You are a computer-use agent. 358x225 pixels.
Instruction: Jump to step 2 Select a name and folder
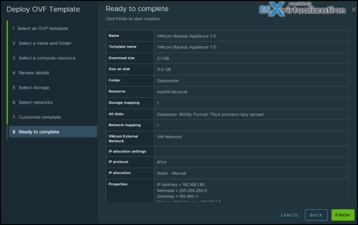pyautogui.click(x=42, y=43)
